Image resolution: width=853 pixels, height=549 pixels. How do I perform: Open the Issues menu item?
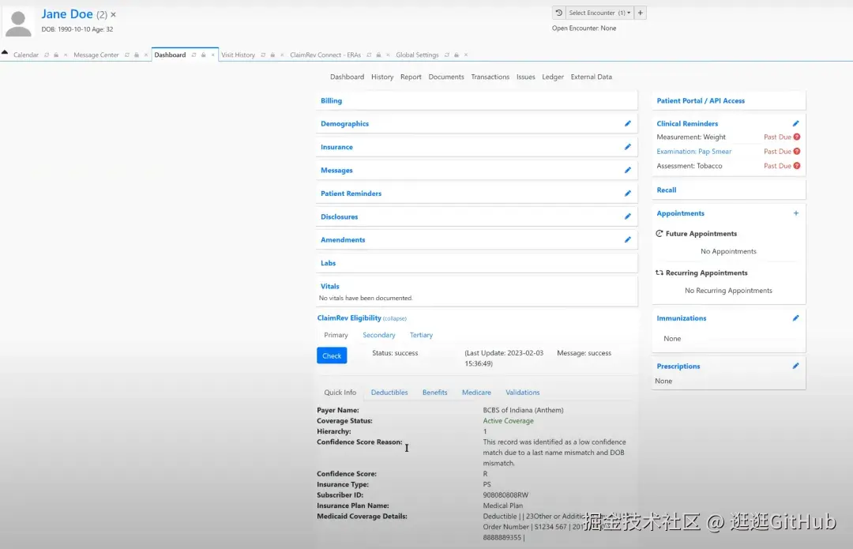pyautogui.click(x=525, y=77)
